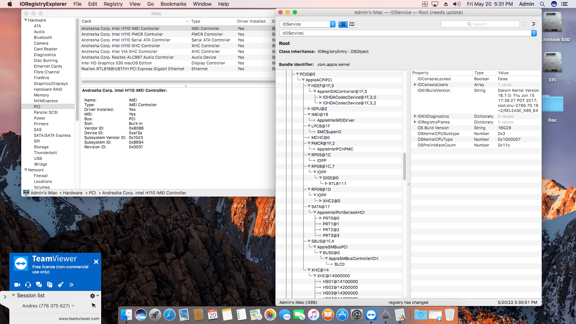
Task: Open the Go menu
Action: [150, 4]
